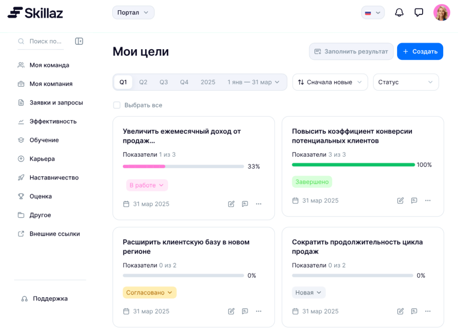Open the '1 янв — 31 мар' date range dropdown
The height and width of the screenshot is (333, 458).
253,82
